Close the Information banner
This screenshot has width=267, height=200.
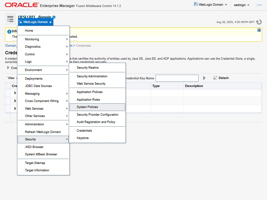coord(259,30)
